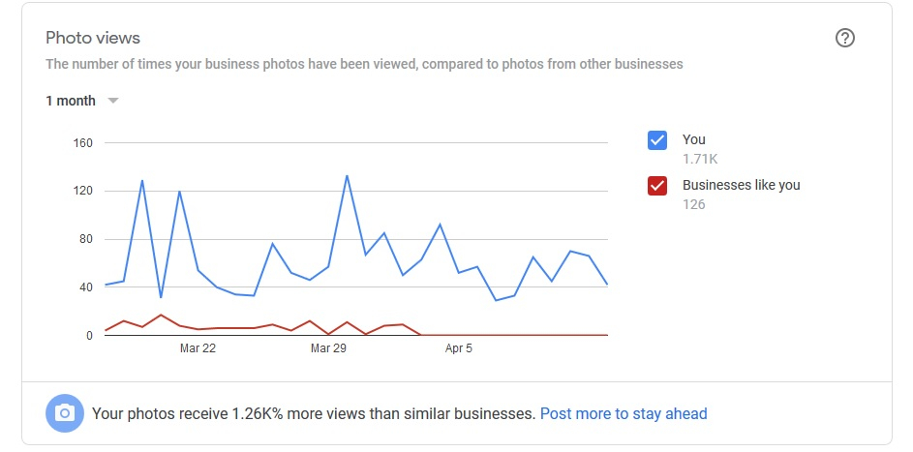
Task: Click the Apr 5 axis label
Action: click(x=459, y=348)
